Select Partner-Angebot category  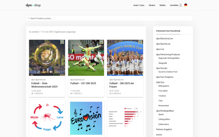(x=164, y=129)
